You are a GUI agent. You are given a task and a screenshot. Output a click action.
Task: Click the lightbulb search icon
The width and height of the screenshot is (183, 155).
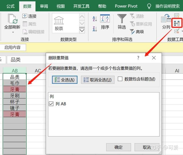click(x=149, y=6)
